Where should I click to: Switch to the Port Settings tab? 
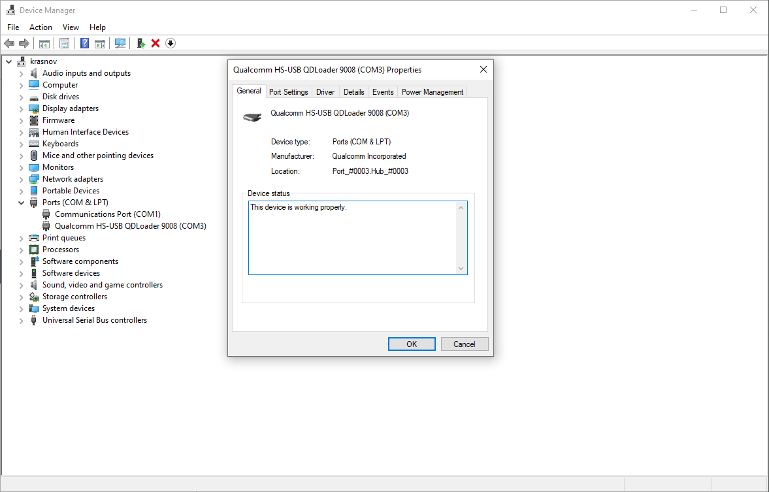point(288,92)
